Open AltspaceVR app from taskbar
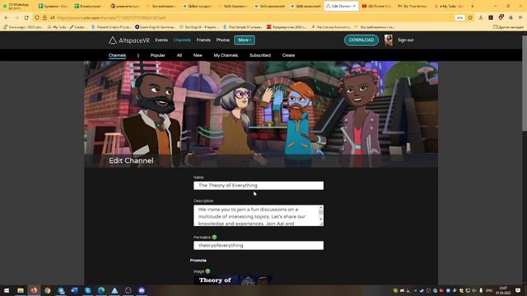This screenshot has height=296, width=527. (x=114, y=290)
